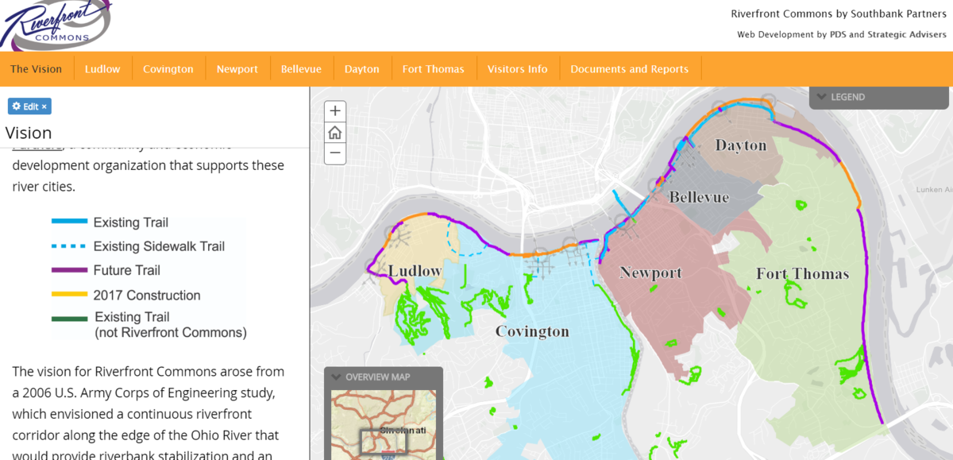Click the Bellevue label on the map
Screen dimensions: 953x460
click(699, 197)
